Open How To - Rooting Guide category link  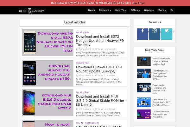(87, 123)
